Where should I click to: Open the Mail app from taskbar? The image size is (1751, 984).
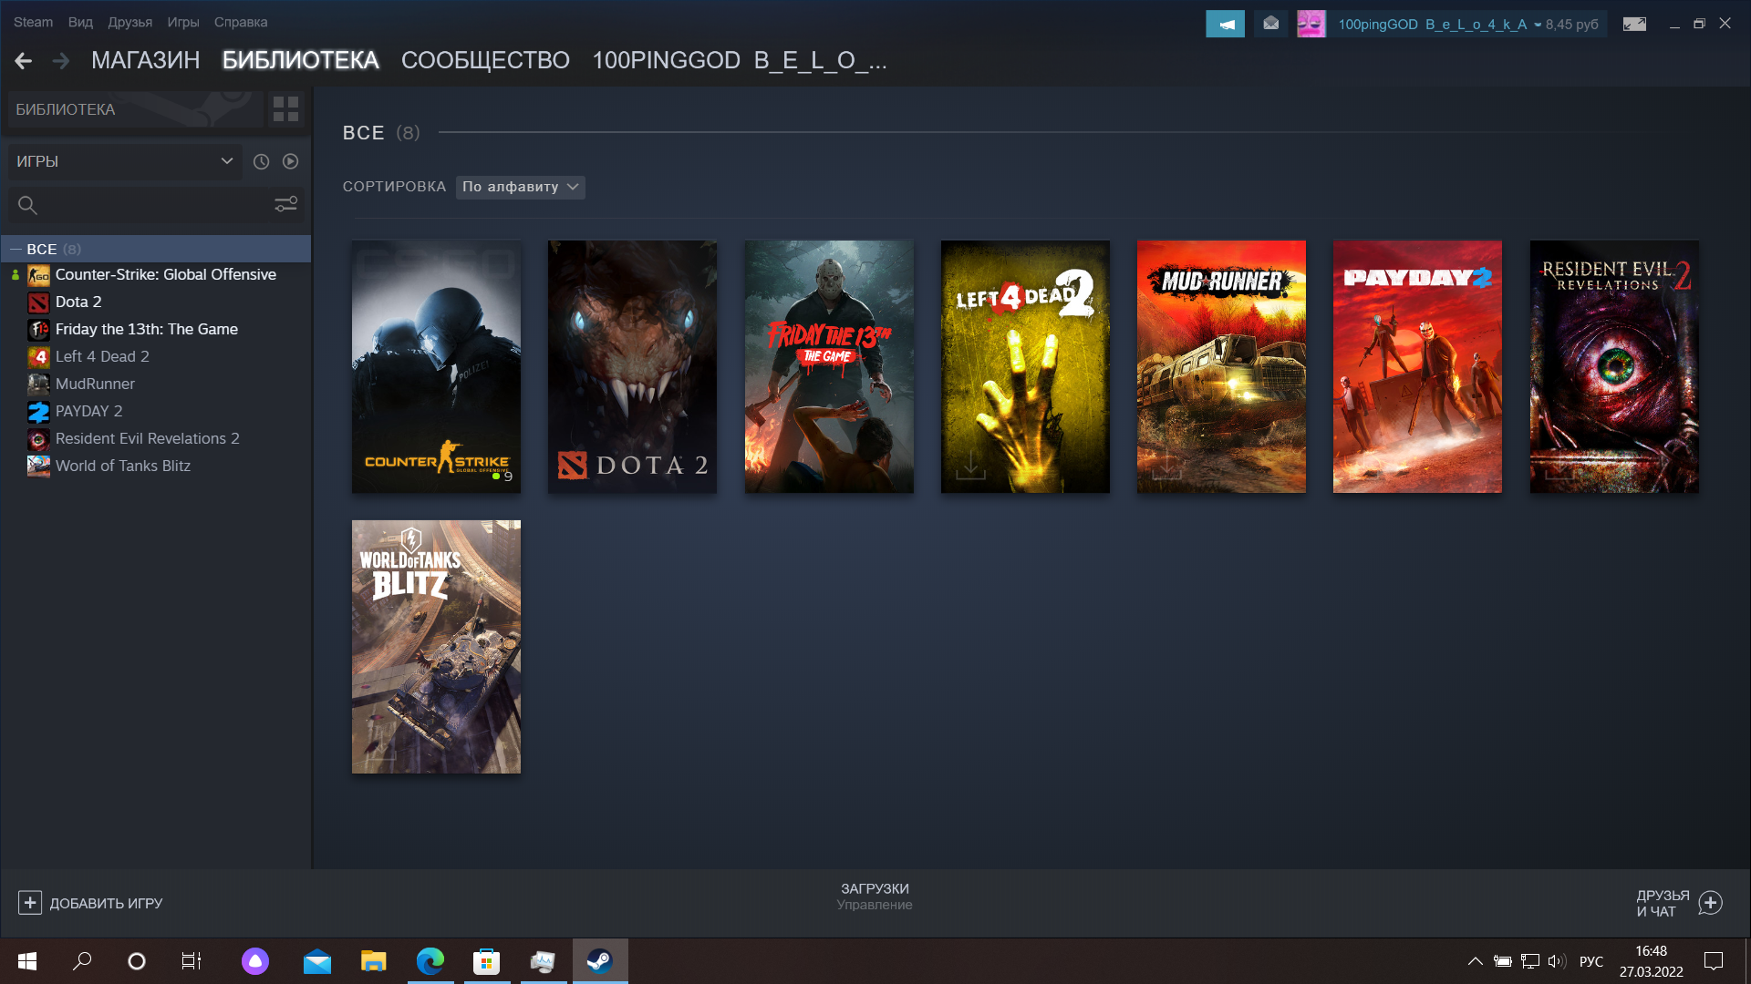pyautogui.click(x=317, y=961)
